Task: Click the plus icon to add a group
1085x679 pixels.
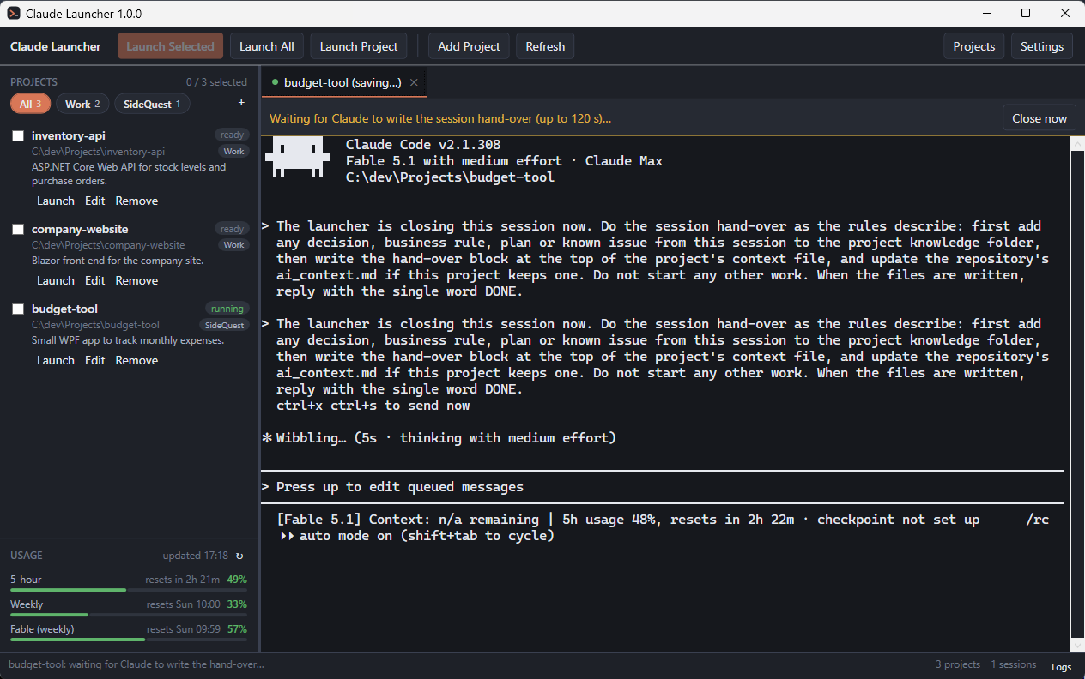Action: (241, 103)
